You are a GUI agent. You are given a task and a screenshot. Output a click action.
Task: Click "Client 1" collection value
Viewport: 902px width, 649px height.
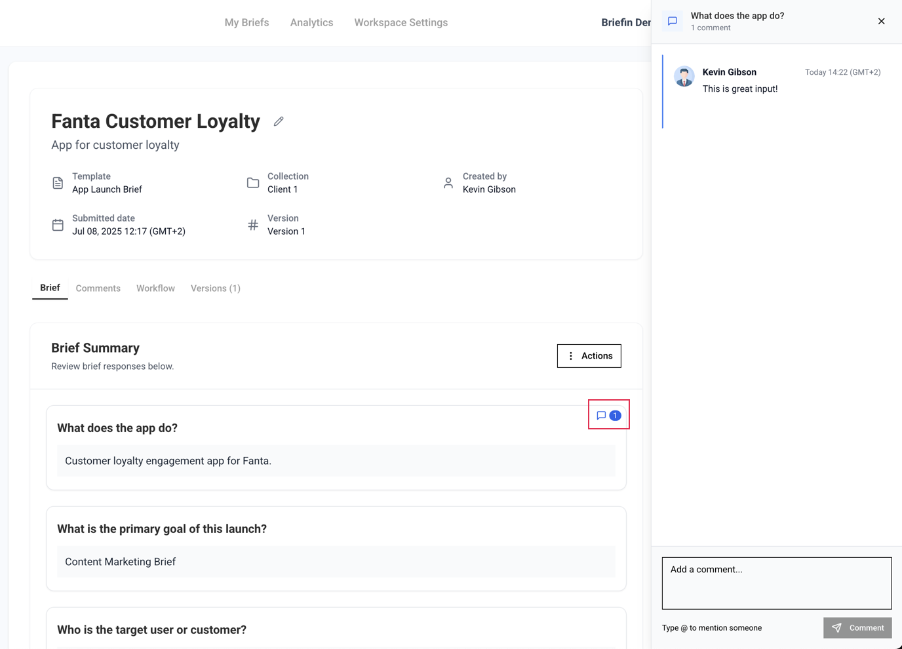tap(283, 189)
